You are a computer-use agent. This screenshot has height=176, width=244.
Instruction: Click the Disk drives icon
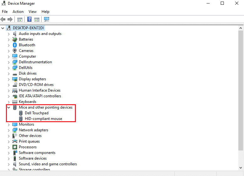(15, 74)
